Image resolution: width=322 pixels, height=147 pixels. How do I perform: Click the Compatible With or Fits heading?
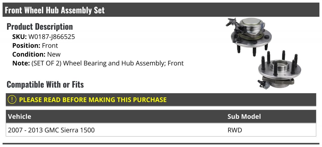point(45,84)
